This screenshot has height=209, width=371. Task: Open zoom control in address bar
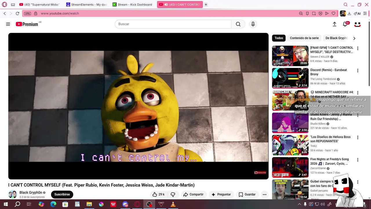coord(301,13)
